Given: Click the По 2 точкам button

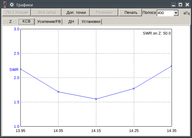Looking at the screenshot, I should [17, 12].
